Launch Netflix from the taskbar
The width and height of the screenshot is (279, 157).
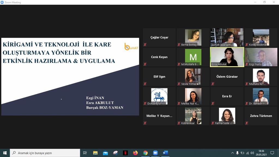coord(125,153)
